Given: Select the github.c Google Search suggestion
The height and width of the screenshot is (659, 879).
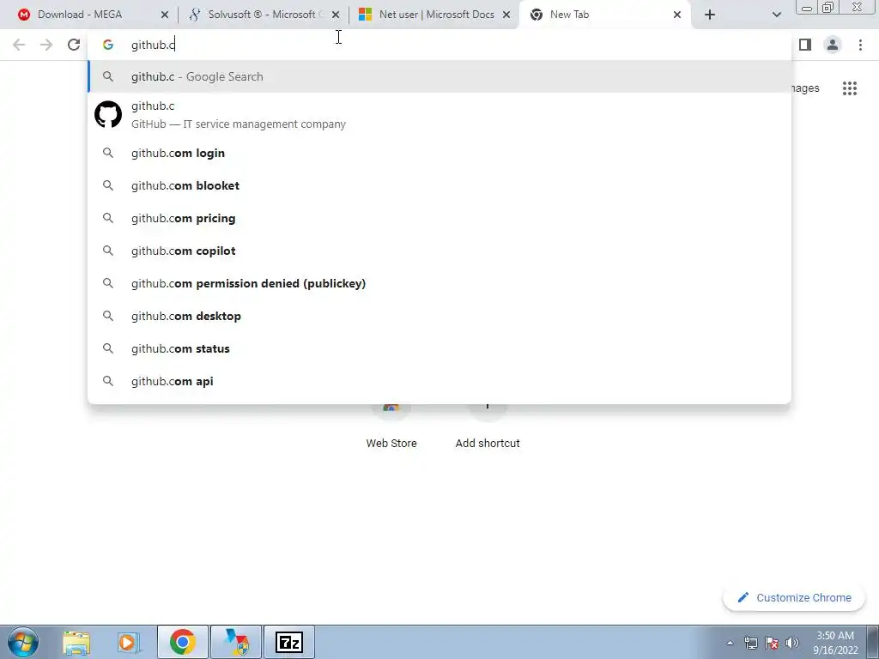Looking at the screenshot, I should point(439,76).
